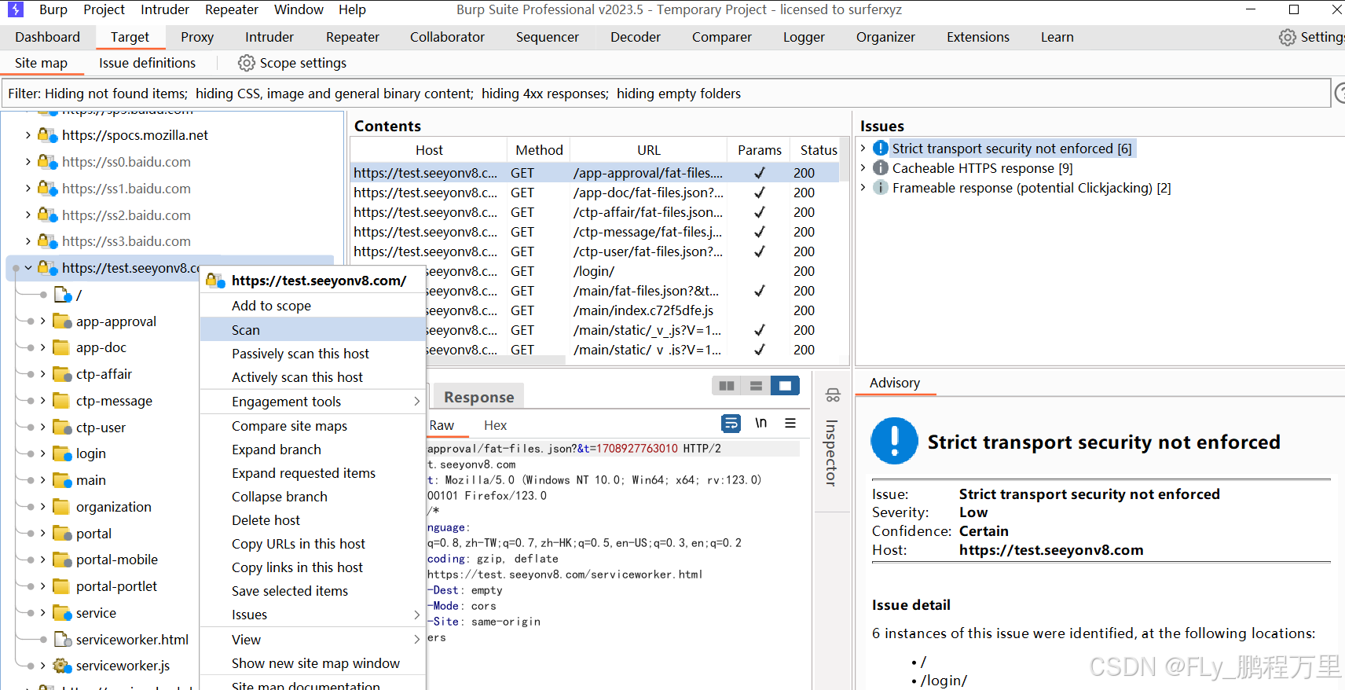Expand the app-doc folder
Viewport: 1345px width, 690px height.
[x=42, y=347]
